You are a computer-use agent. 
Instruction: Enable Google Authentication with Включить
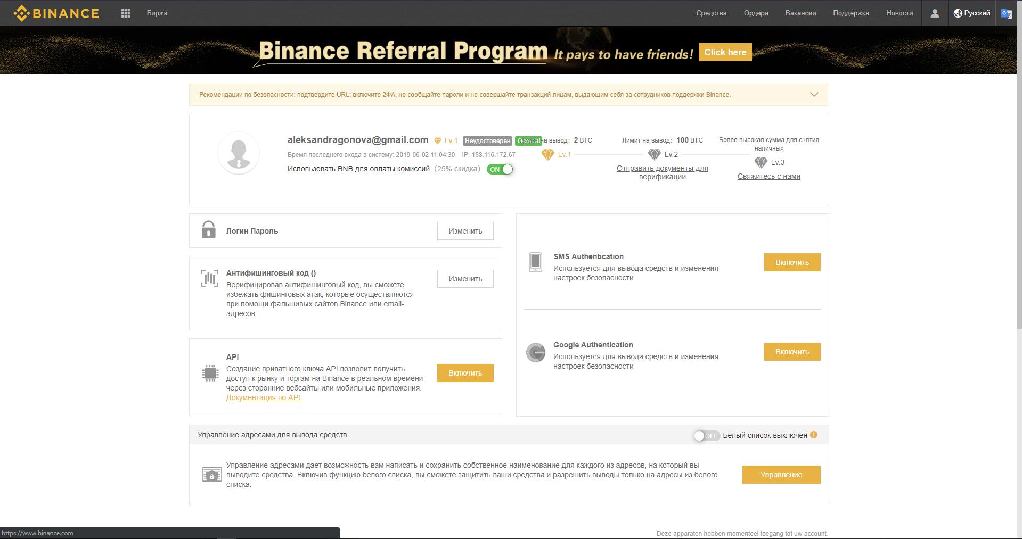coord(792,352)
